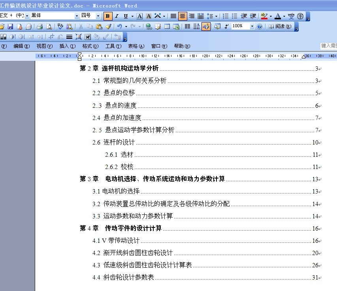Apply justify alignment

[x=173, y=16]
